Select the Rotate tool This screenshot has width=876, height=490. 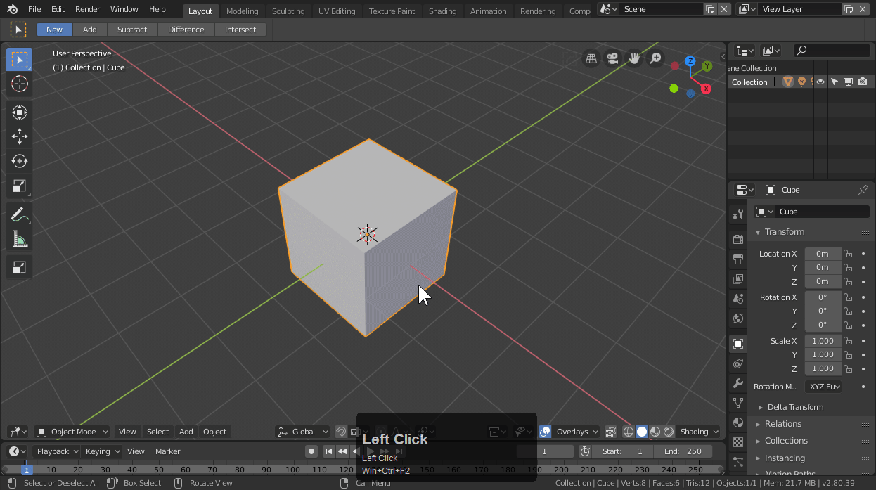[19, 161]
